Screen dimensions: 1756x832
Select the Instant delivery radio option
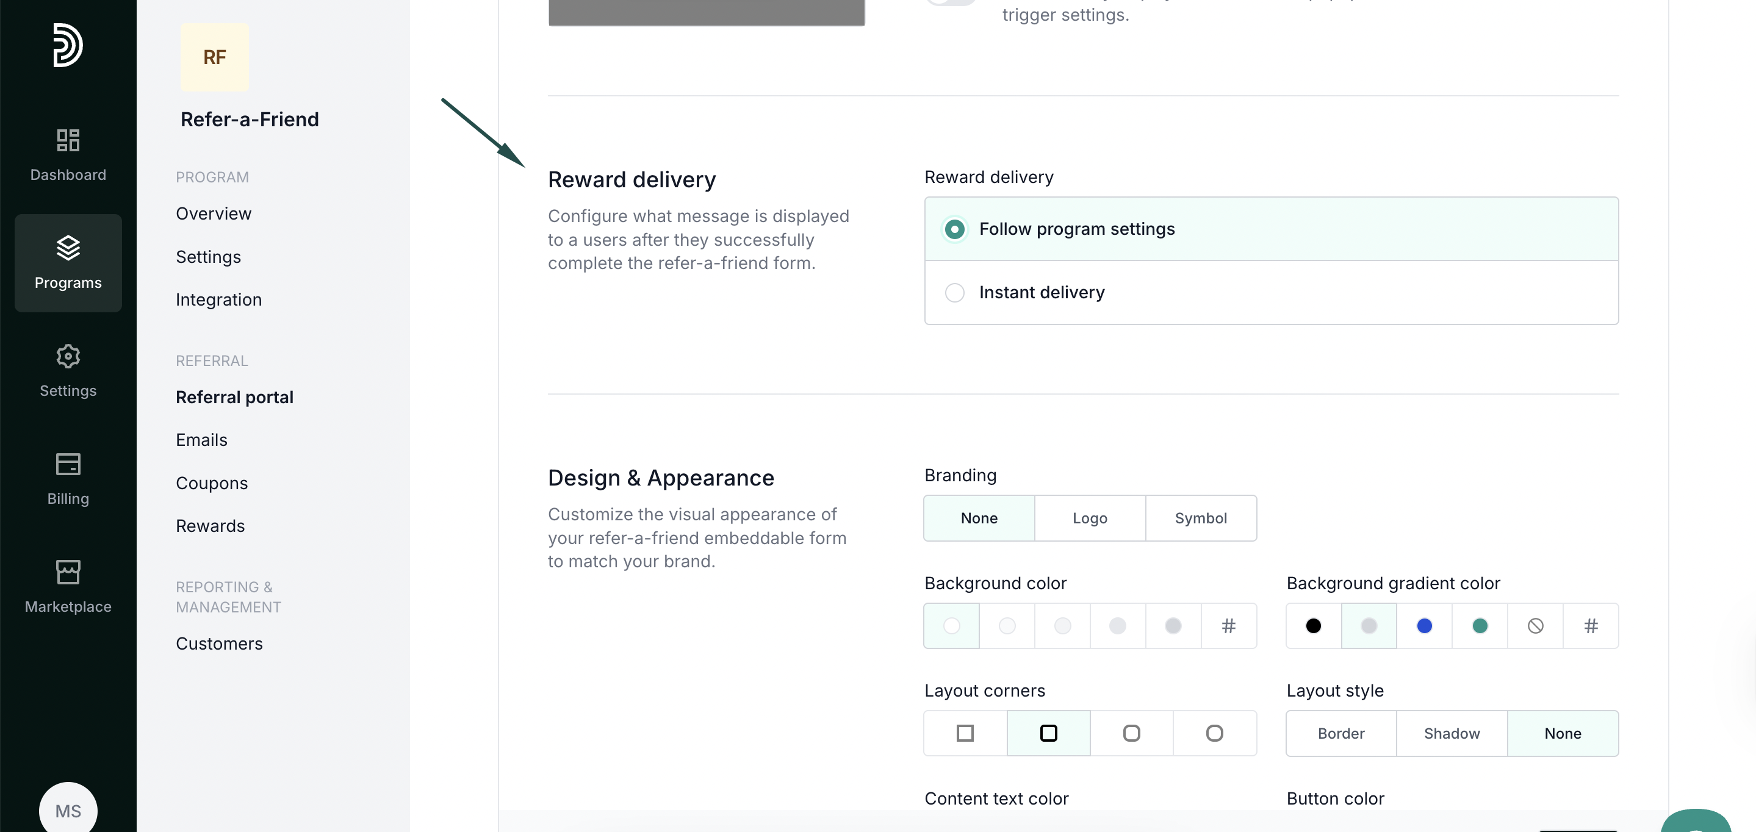pos(954,292)
